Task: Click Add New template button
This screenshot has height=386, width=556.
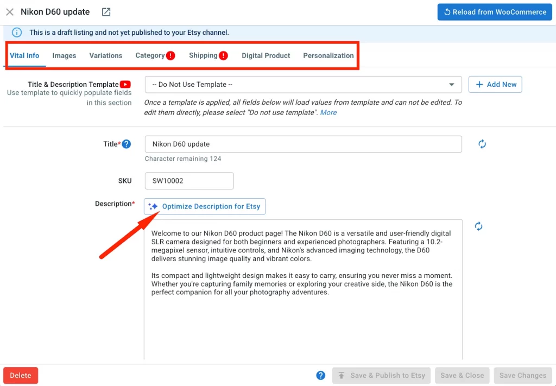Action: coord(495,84)
